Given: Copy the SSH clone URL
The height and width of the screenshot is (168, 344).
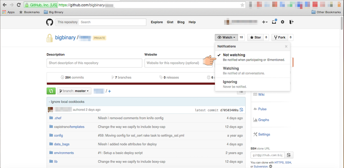Looking at the screenshot, I should coord(289,155).
